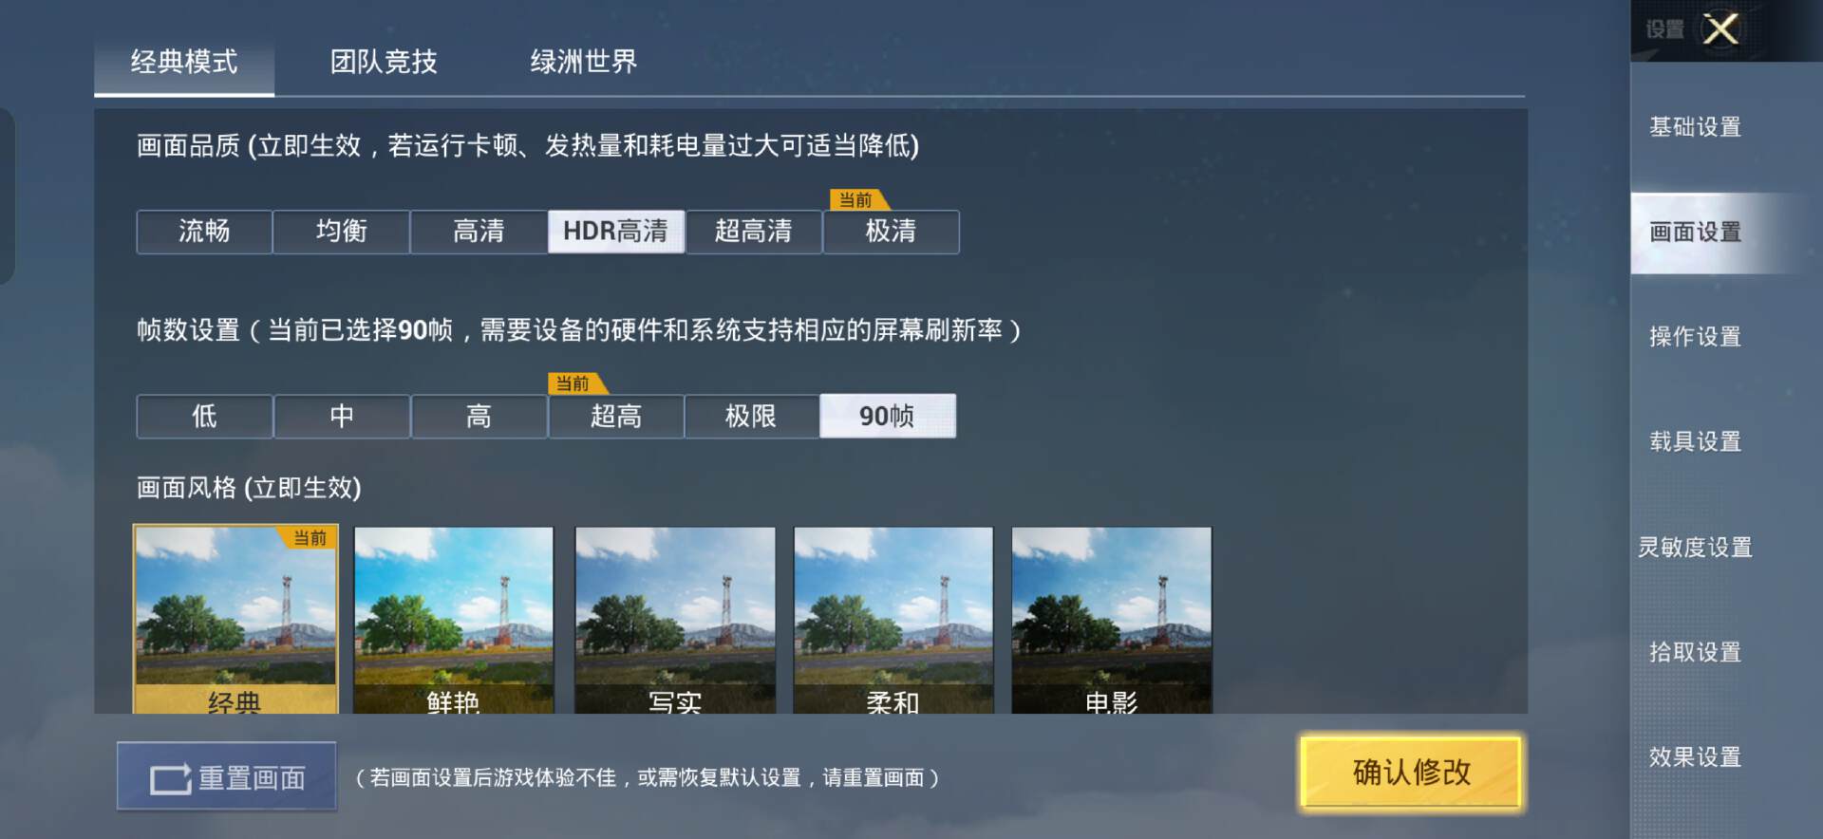Open 拾取设置 in the sidebar
This screenshot has width=1823, height=839.
[x=1695, y=652]
